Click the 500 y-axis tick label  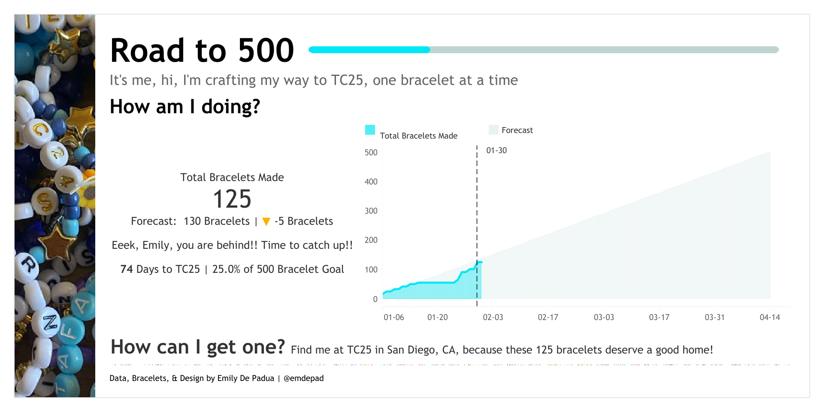click(x=371, y=153)
